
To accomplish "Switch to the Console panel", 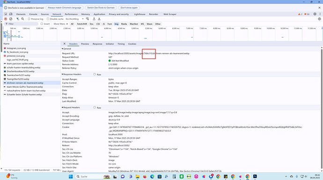I will coord(33,14).
